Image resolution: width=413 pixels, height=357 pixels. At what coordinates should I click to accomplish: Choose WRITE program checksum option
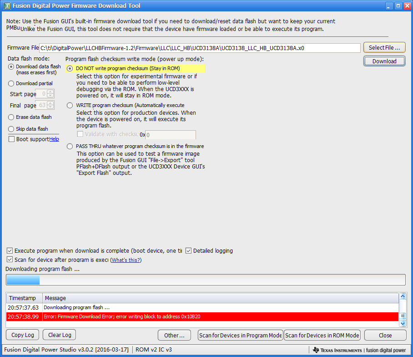(x=70, y=106)
